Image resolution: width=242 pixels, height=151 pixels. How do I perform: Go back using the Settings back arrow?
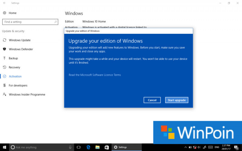tap(5, 3)
